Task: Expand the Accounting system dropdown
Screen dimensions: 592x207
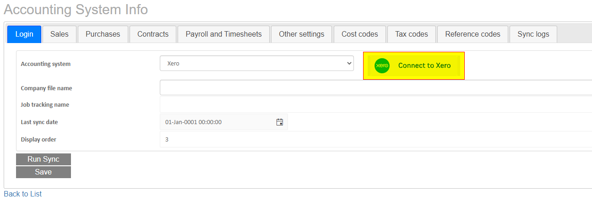Action: [x=257, y=64]
